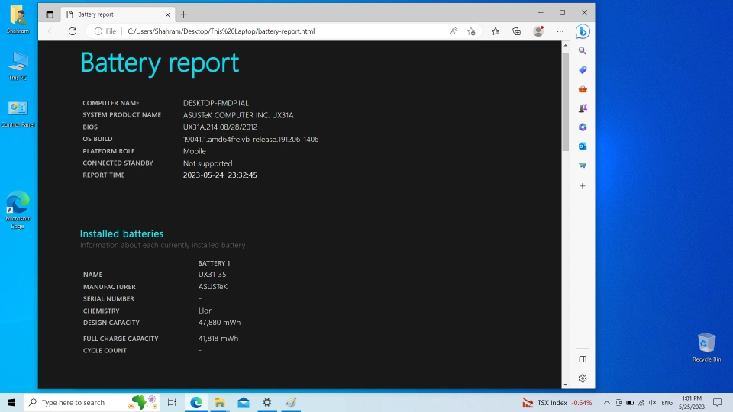733x412 pixels.
Task: Click the design capacity 47,880 mWh value
Action: coord(219,322)
